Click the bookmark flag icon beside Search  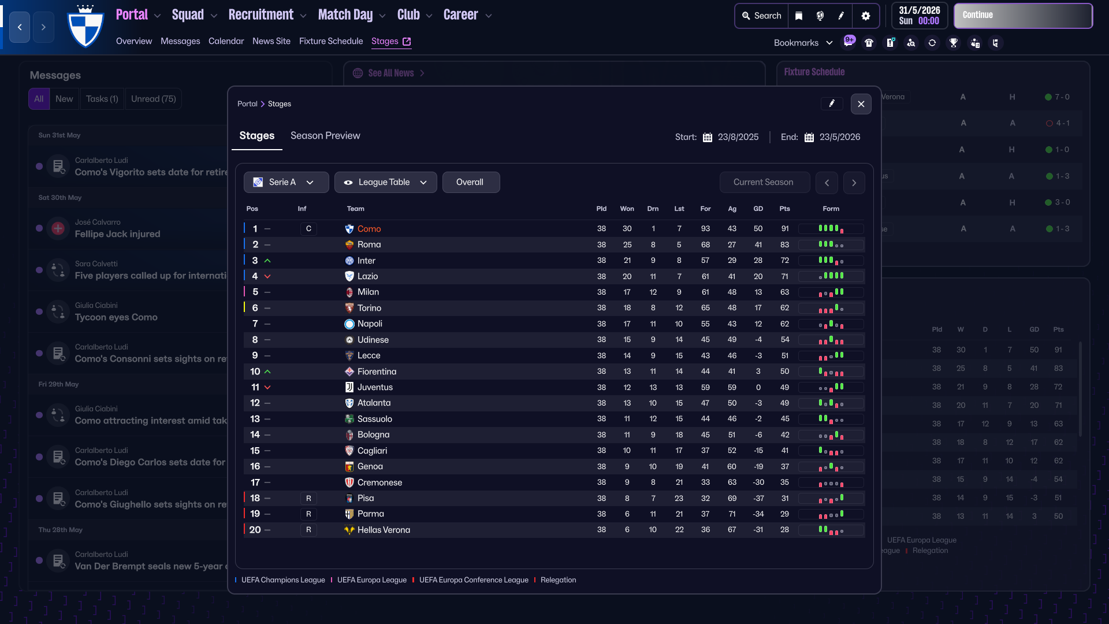(799, 16)
